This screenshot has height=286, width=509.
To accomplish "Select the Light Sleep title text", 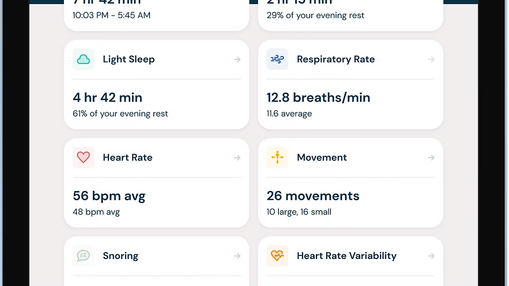I will coord(129,59).
